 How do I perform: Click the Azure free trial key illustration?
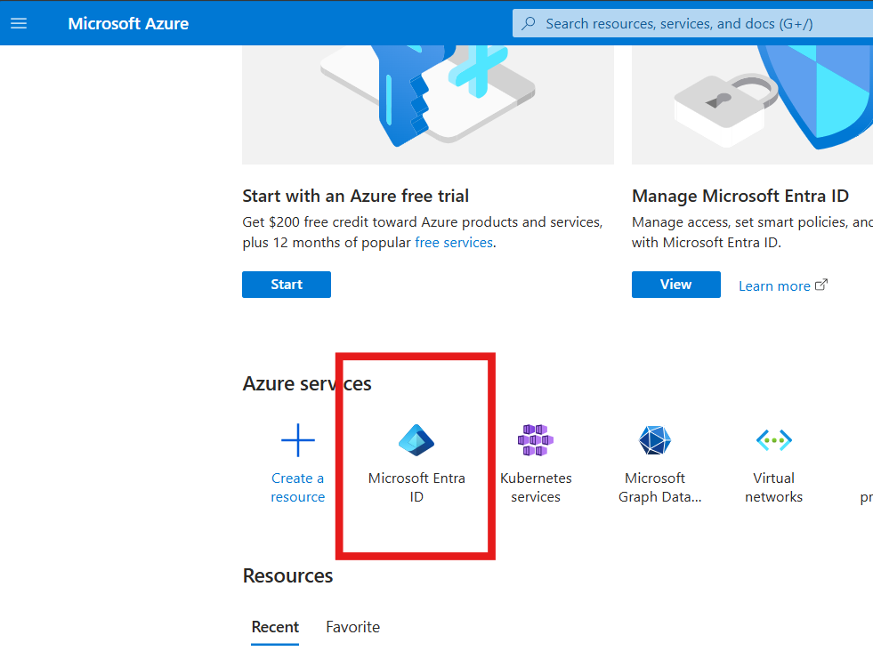pos(427,105)
